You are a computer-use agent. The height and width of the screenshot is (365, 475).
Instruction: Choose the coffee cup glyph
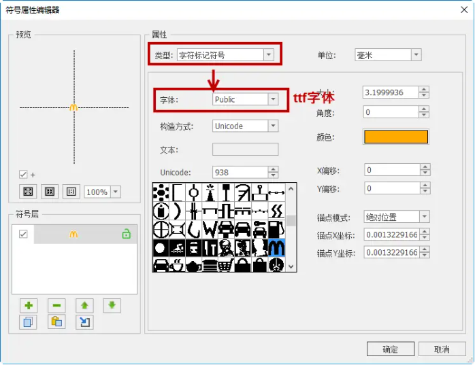click(x=177, y=265)
